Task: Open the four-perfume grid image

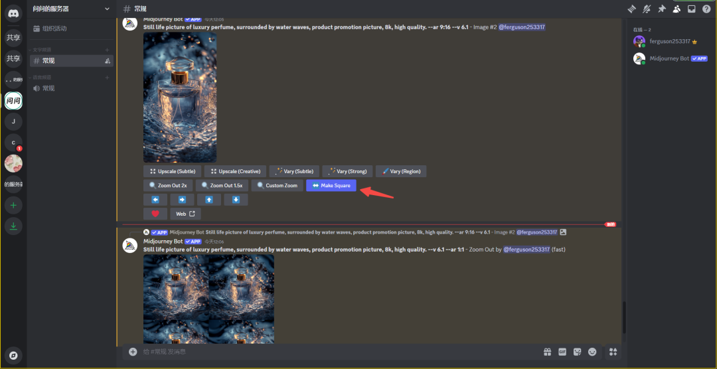Action: coord(209,299)
